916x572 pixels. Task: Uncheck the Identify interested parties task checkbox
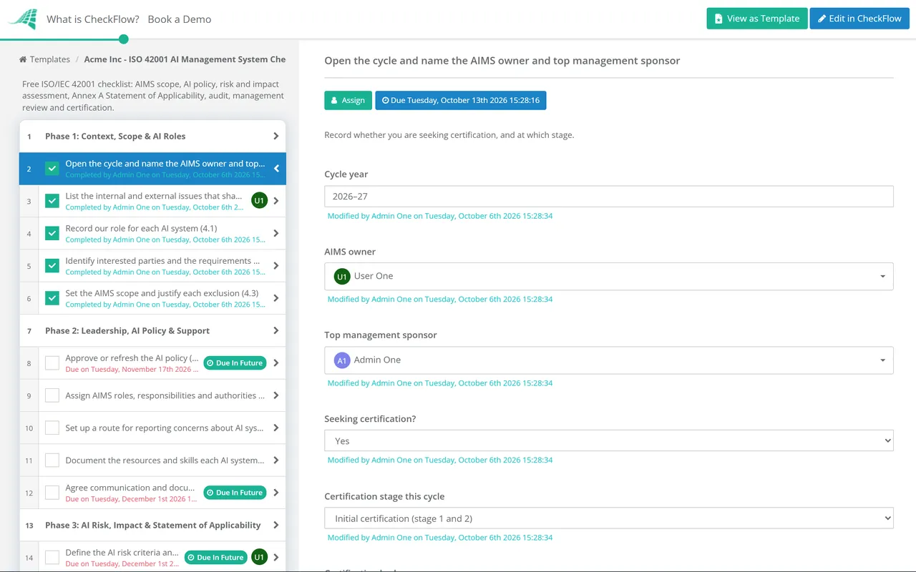click(52, 266)
